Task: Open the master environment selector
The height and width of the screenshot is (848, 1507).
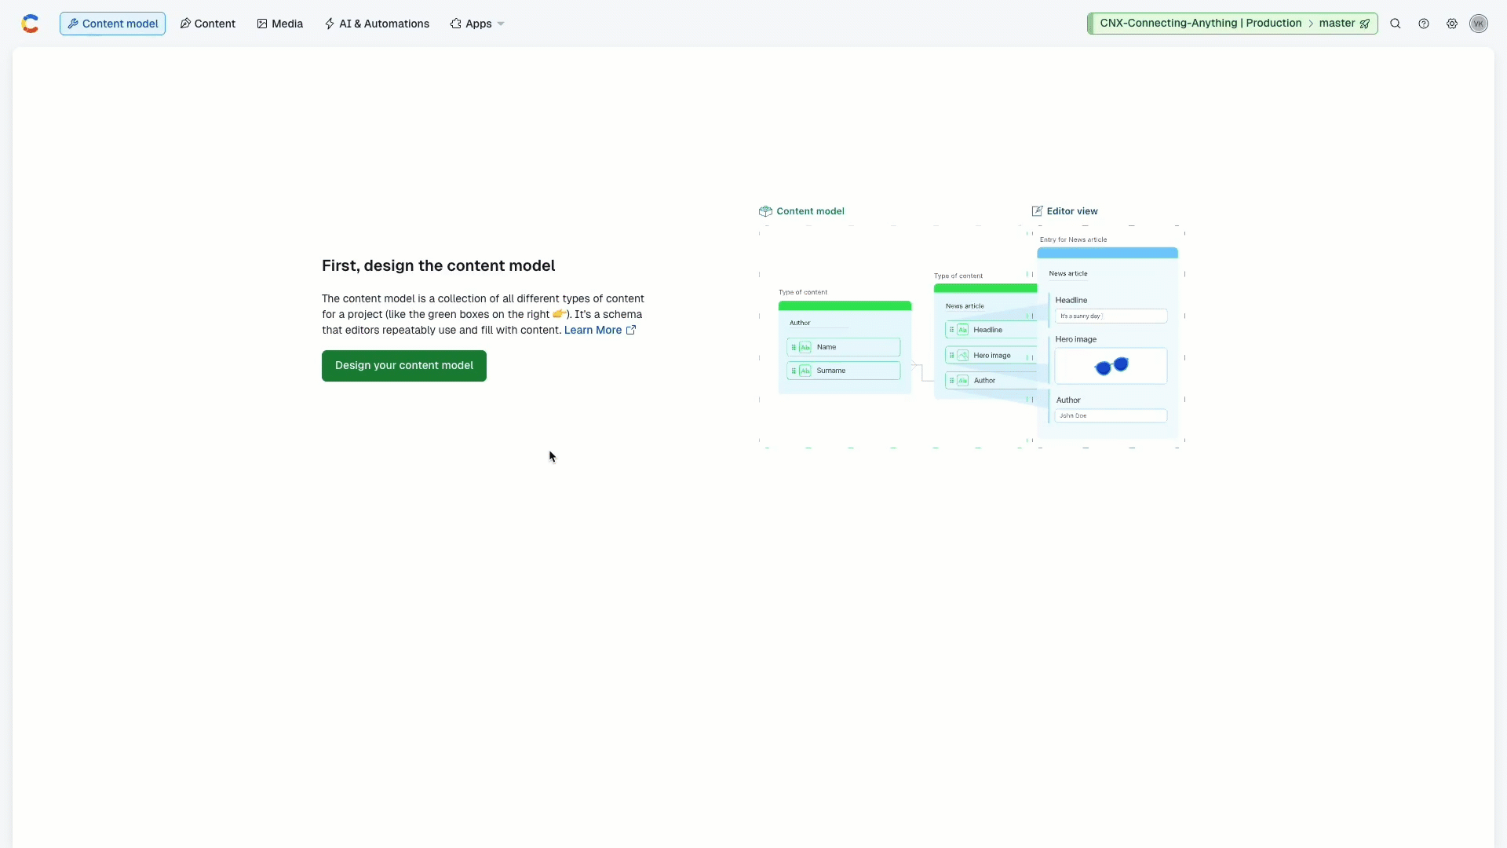Action: tap(1337, 24)
